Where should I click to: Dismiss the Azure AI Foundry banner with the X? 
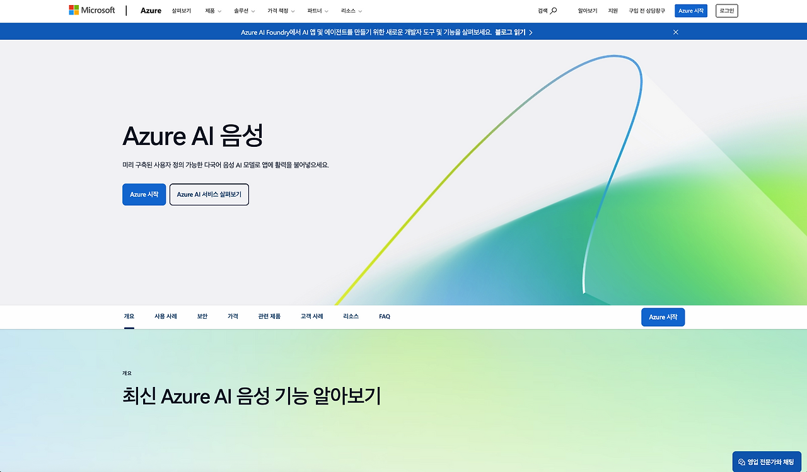tap(675, 32)
